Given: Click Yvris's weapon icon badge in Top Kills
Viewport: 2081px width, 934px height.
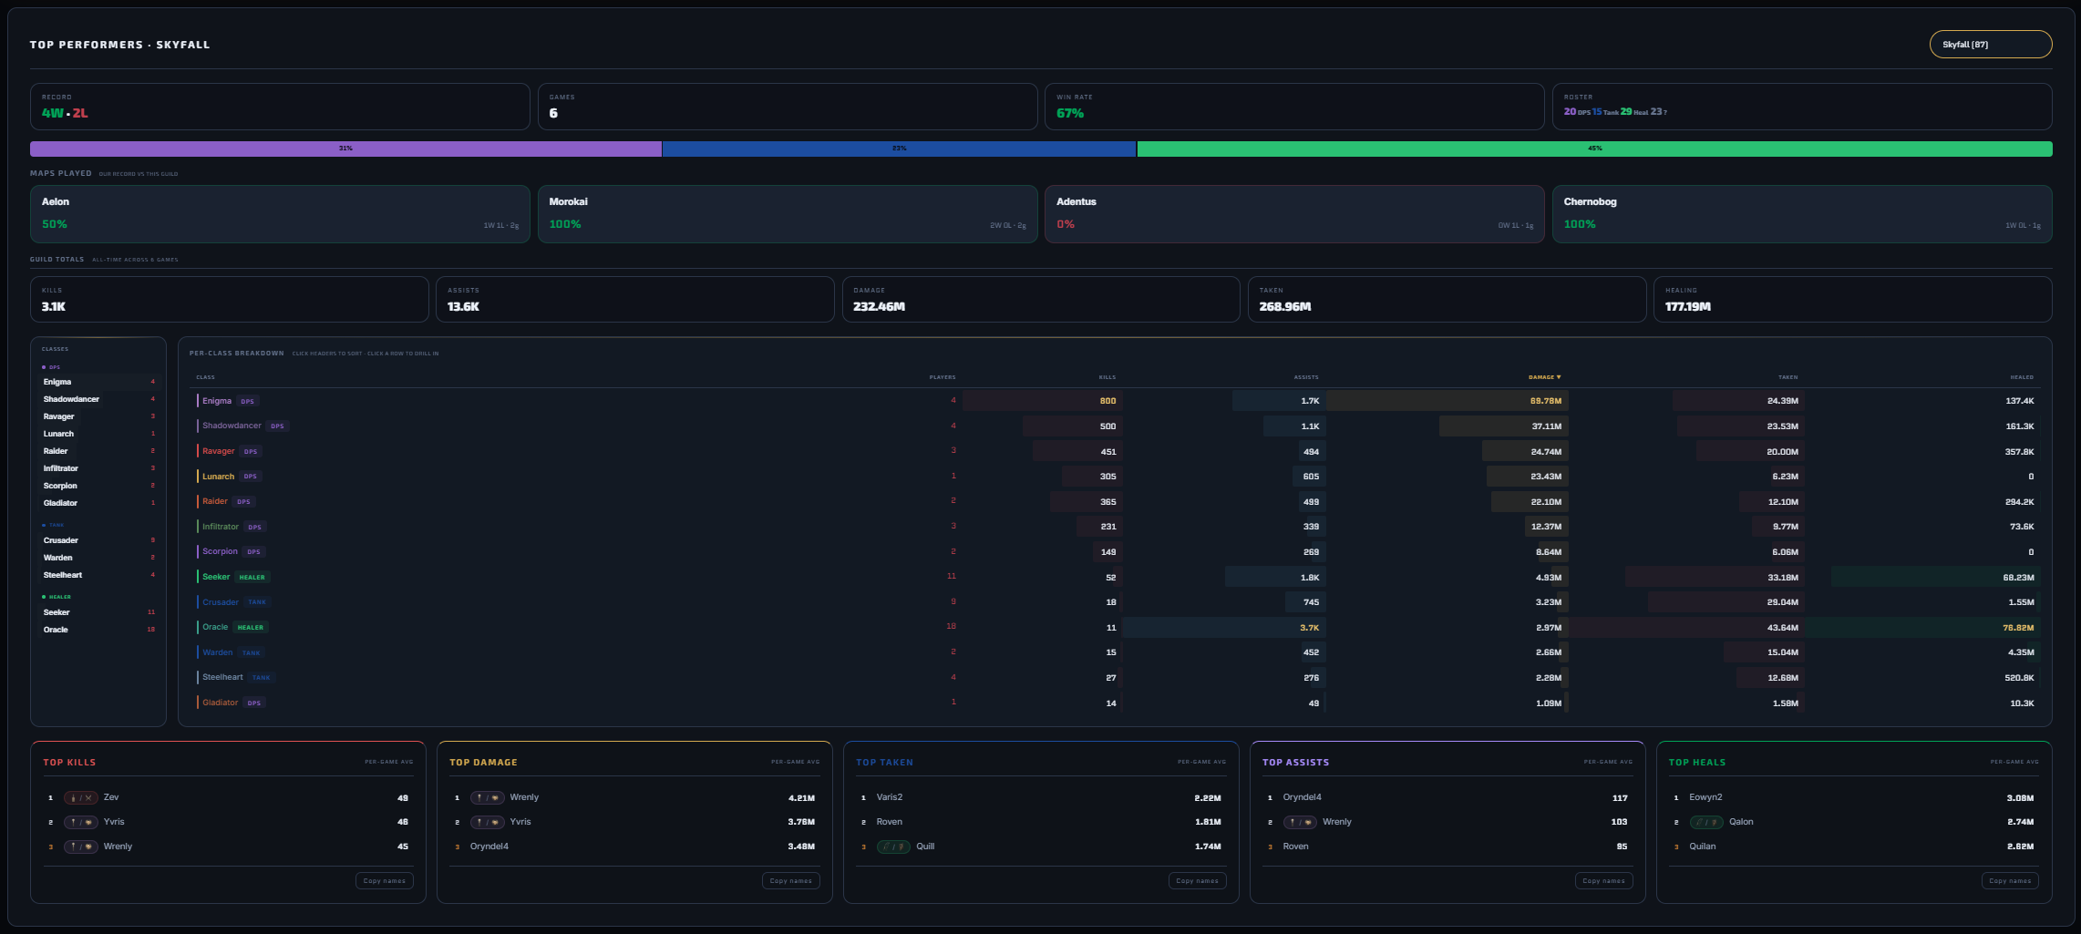Looking at the screenshot, I should [80, 822].
